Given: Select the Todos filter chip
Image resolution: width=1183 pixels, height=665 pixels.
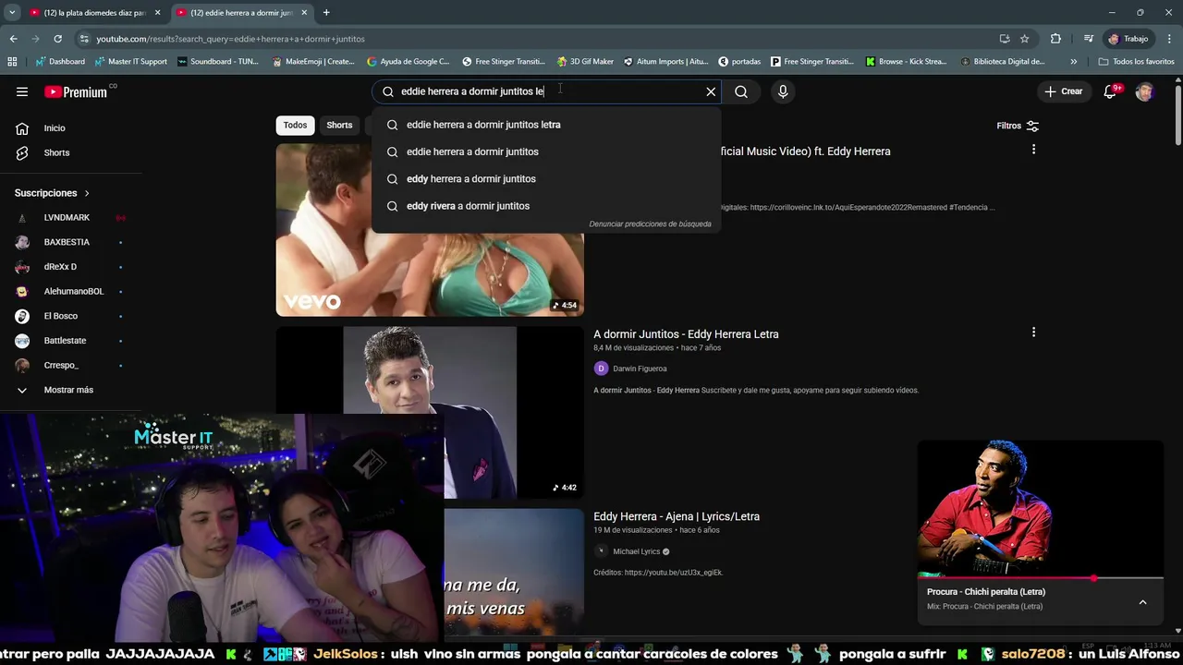Looking at the screenshot, I should pyautogui.click(x=295, y=125).
